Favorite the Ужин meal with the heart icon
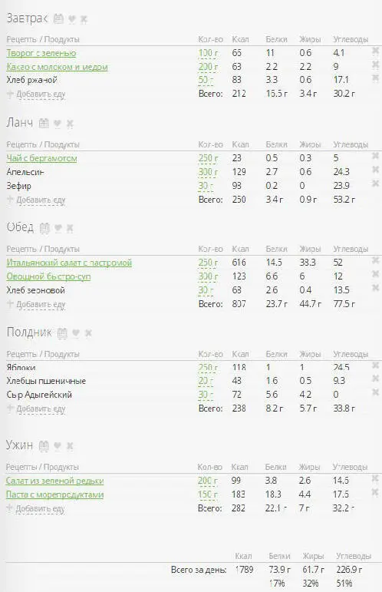Screen dimensions: 382x592 (58, 446)
